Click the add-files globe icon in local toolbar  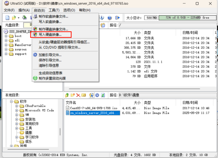click(92, 95)
